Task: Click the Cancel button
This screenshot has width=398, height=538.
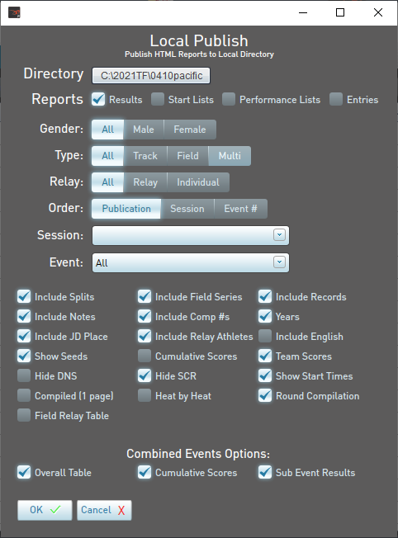Action: [104, 510]
